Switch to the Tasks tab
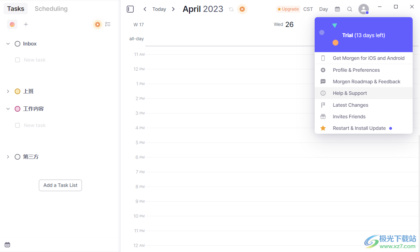 [16, 9]
